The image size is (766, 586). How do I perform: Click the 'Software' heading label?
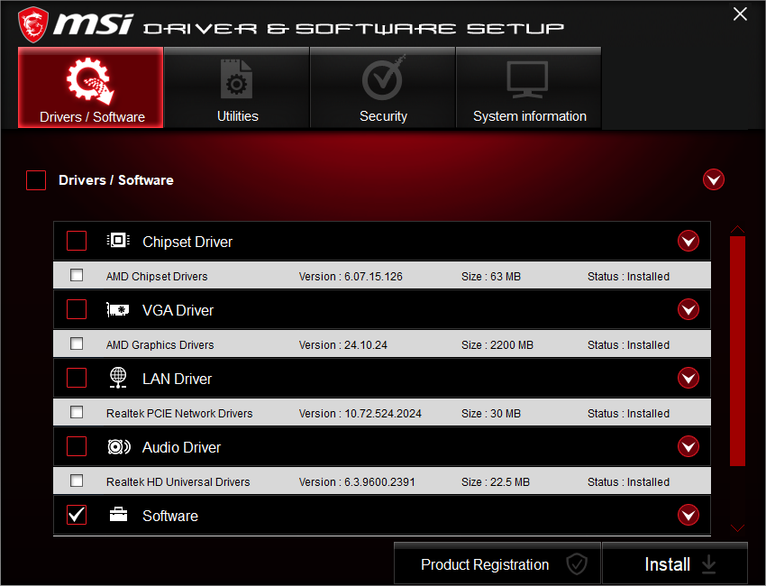point(170,516)
